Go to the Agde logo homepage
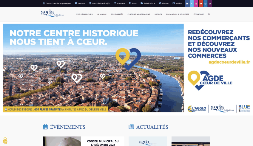This screenshot has width=253, height=146. coord(52,13)
